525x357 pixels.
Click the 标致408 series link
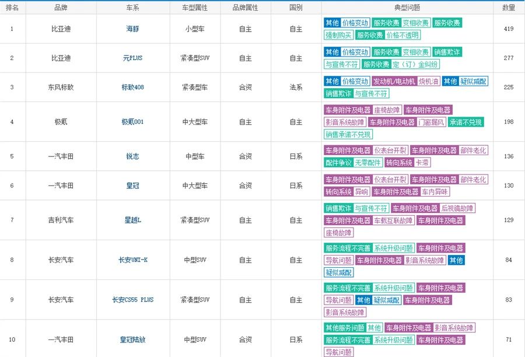(133, 87)
